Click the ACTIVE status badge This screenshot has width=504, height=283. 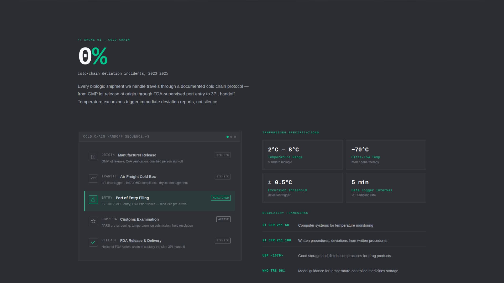pos(223,219)
